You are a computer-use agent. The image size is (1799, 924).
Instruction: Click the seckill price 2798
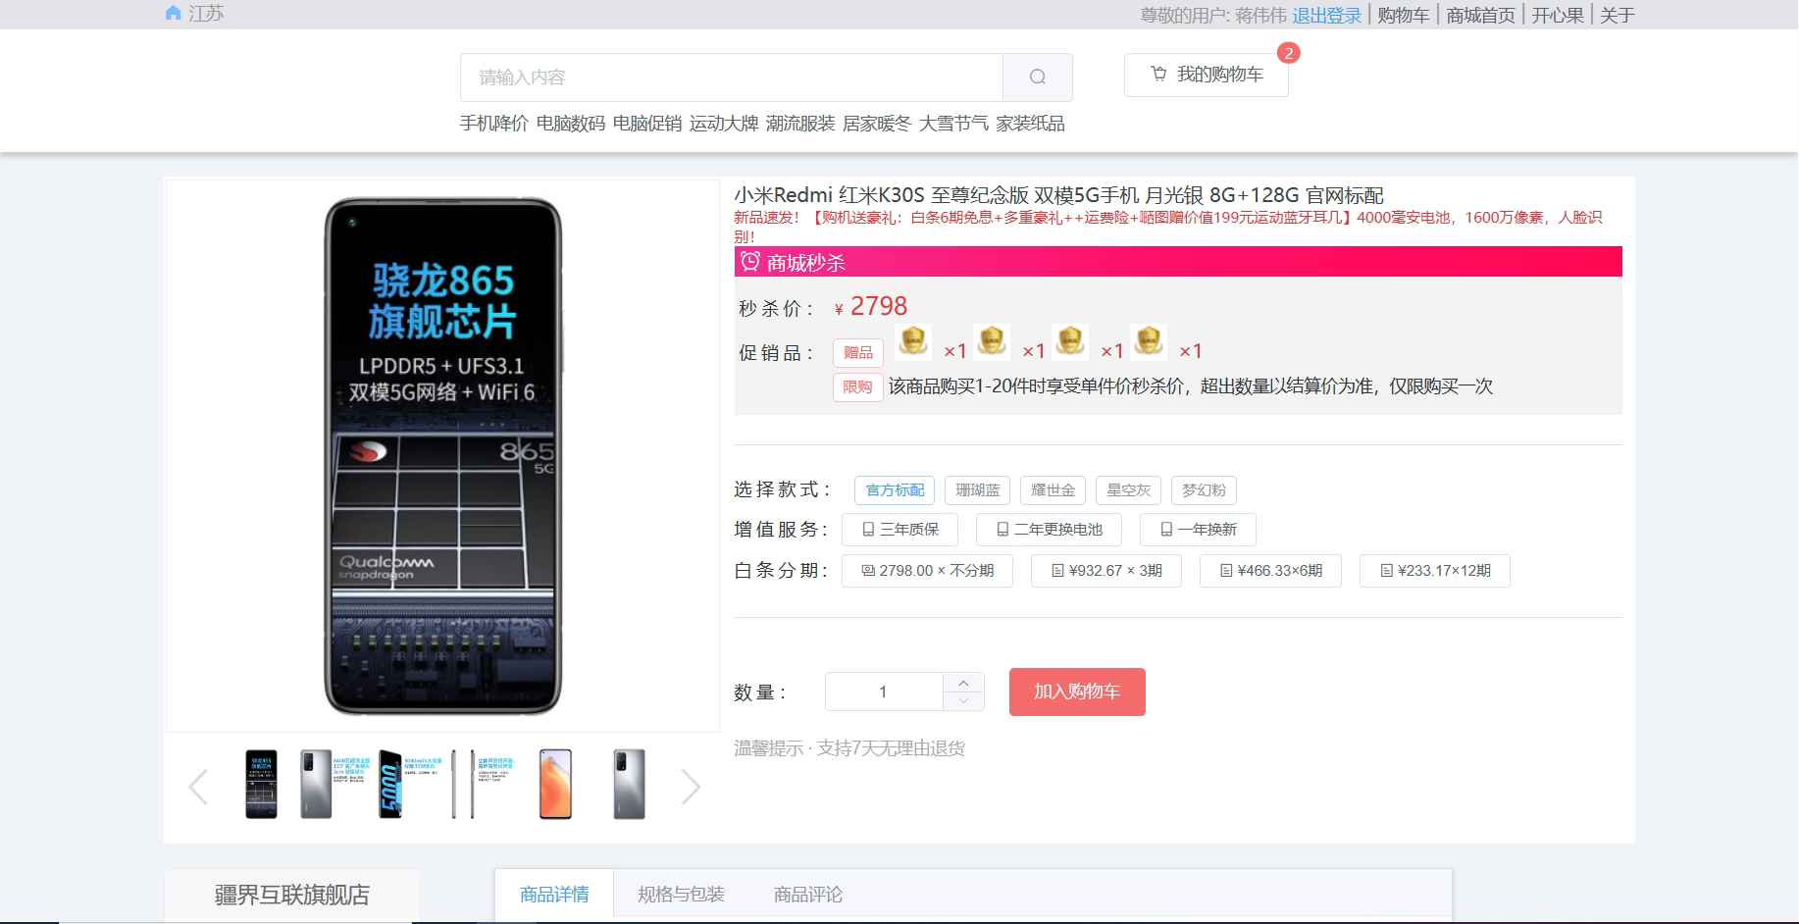[x=879, y=306]
